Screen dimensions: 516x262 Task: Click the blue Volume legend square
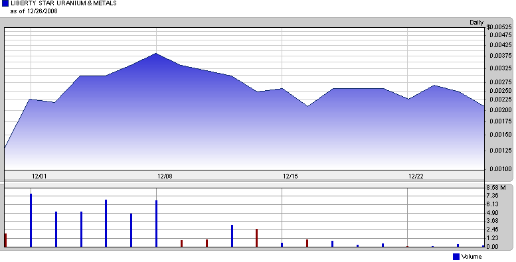pyautogui.click(x=456, y=257)
